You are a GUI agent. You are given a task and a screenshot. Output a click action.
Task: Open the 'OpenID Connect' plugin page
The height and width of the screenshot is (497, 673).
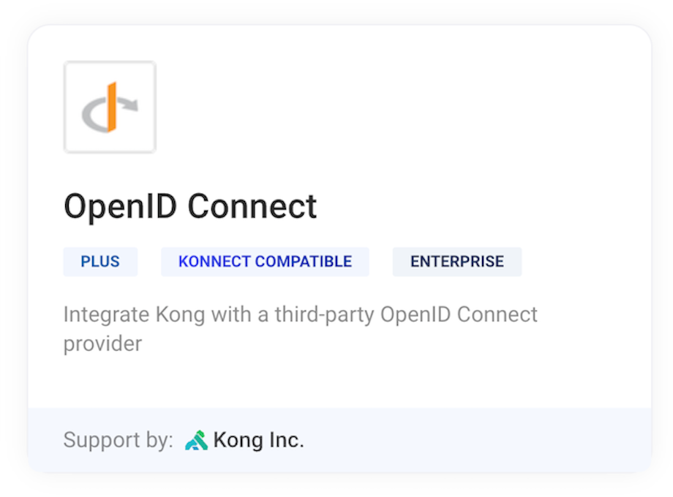190,206
